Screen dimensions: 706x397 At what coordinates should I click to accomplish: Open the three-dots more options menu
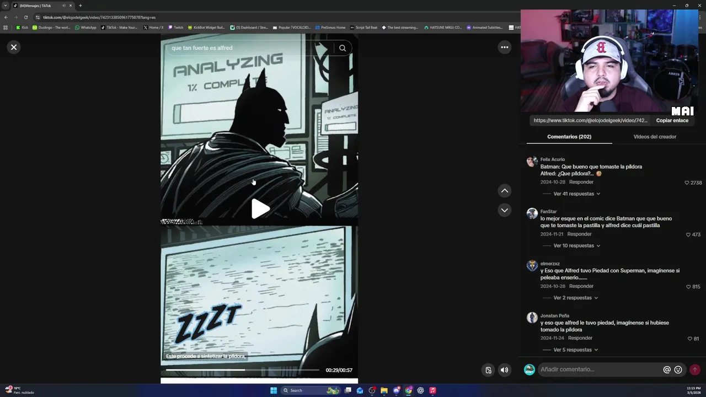(504, 47)
